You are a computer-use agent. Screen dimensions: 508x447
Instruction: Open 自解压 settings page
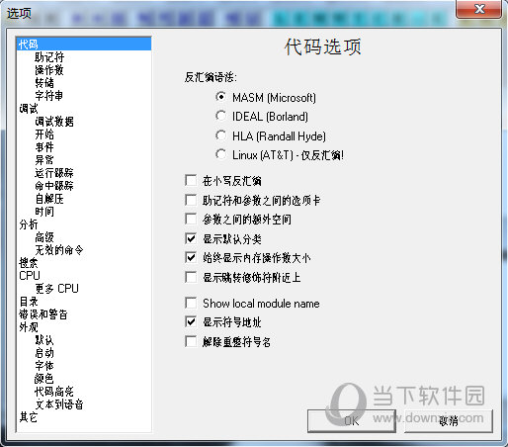coord(49,199)
